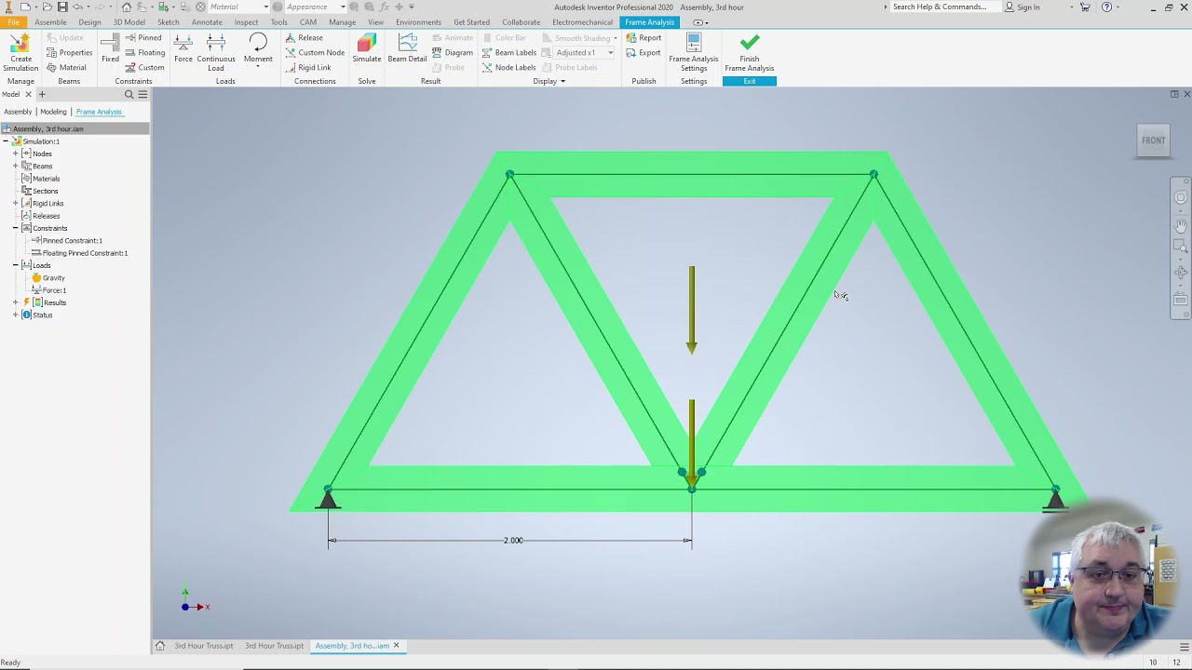
Task: Generate a Report
Action: point(643,38)
